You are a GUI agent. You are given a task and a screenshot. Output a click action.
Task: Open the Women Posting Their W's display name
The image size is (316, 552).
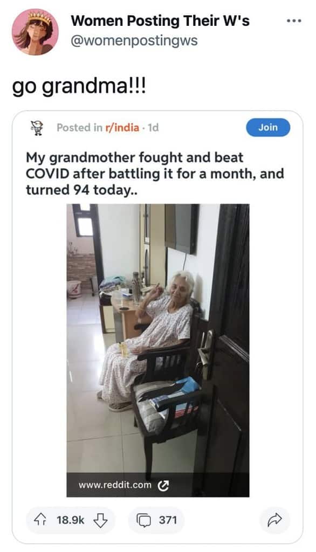[160, 21]
